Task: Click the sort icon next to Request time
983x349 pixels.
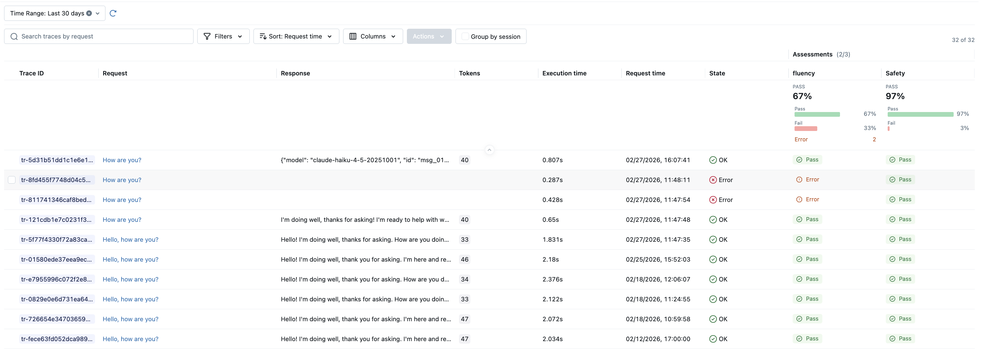Action: point(263,37)
